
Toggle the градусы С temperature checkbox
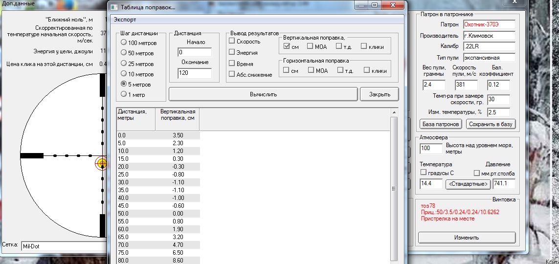pyautogui.click(x=424, y=173)
